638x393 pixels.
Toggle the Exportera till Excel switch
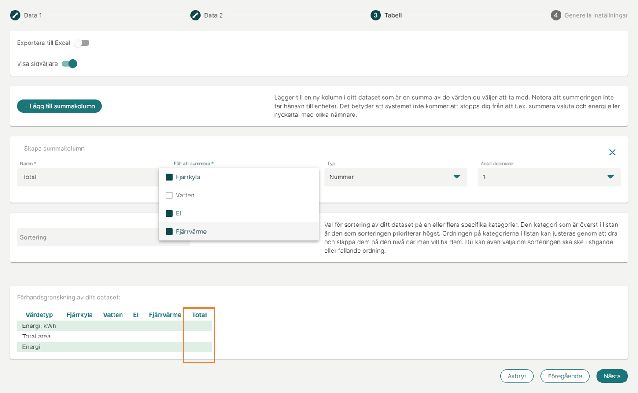click(x=81, y=43)
